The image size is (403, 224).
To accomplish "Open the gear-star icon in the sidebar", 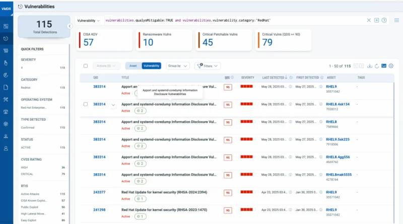I will (x=6, y=124).
